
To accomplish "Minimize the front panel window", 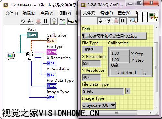I will click(x=130, y=3).
